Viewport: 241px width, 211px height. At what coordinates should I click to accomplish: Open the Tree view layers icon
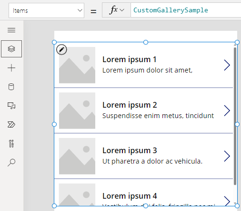[11, 49]
